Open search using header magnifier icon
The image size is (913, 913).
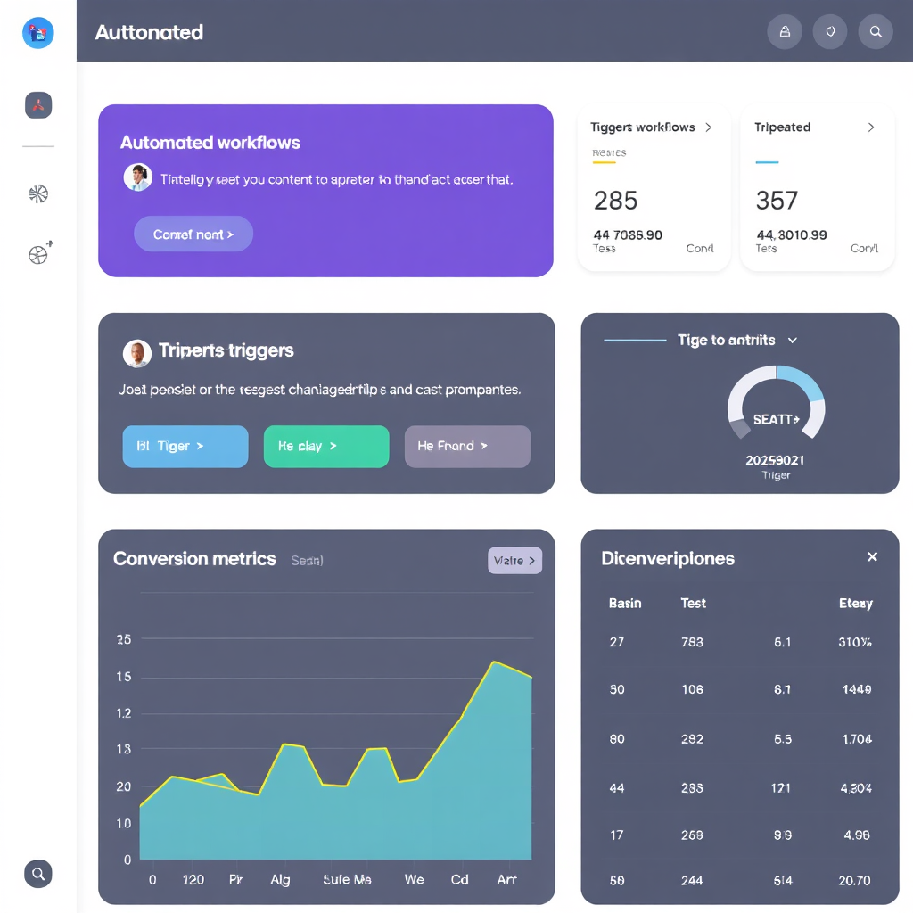[876, 32]
